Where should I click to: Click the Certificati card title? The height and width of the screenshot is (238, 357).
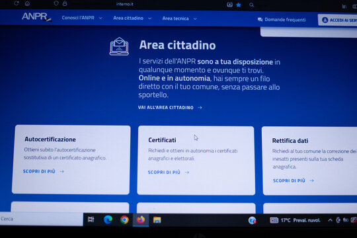tap(162, 140)
